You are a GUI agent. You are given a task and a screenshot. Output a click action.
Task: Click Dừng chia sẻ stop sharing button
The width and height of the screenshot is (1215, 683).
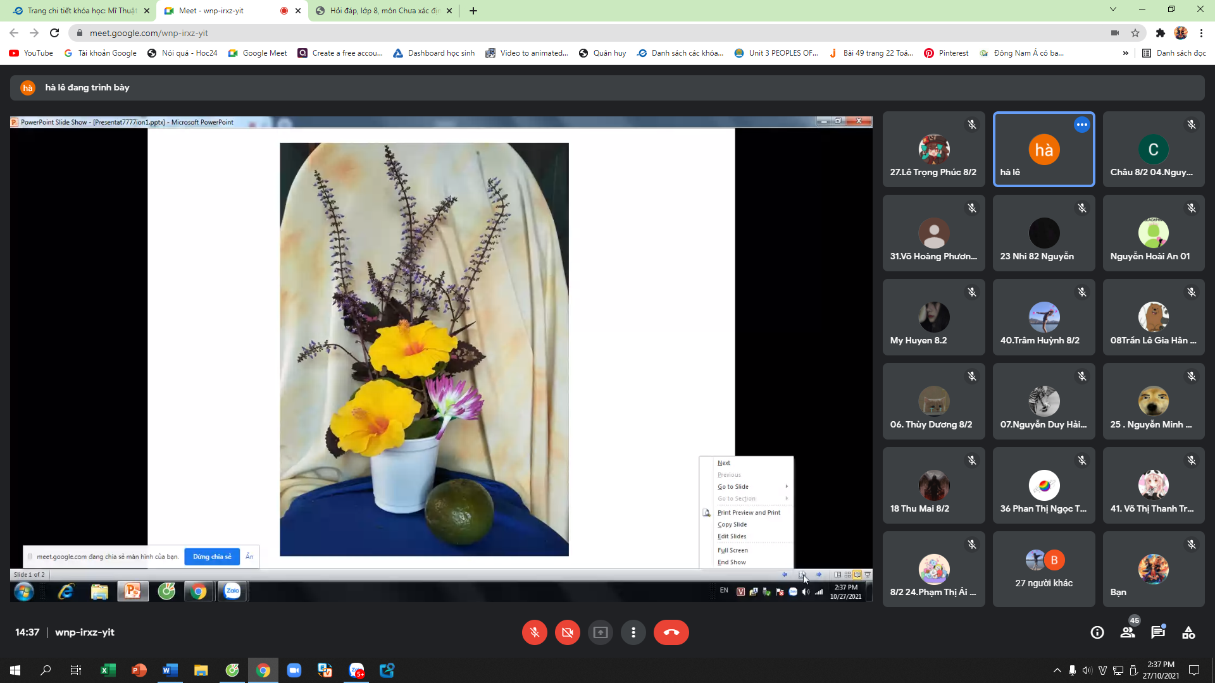click(212, 557)
